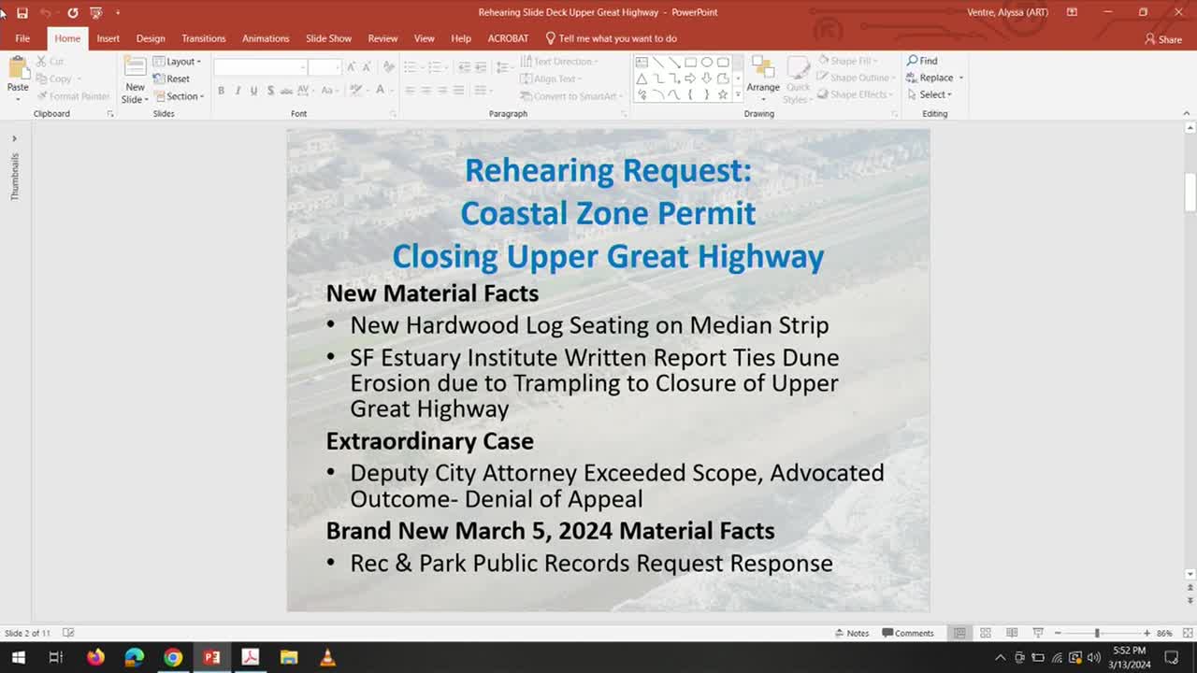Toggle underline formatting
Screen dimensions: 1197x673
(253, 90)
